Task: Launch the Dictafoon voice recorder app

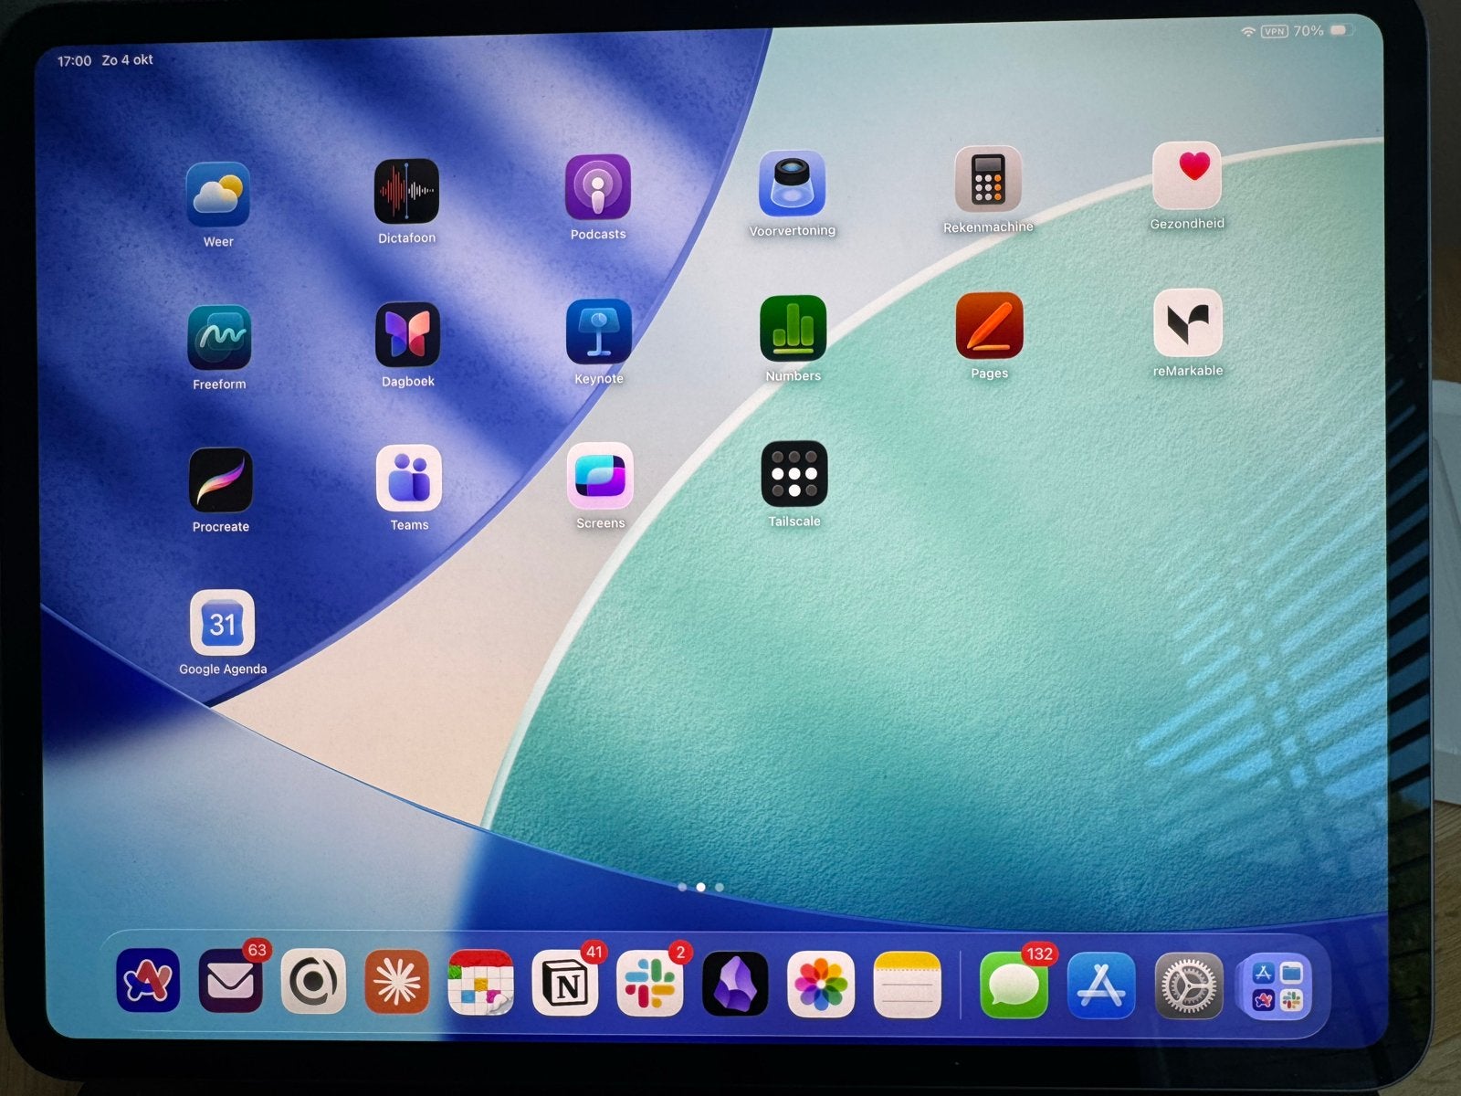Action: coord(406,191)
